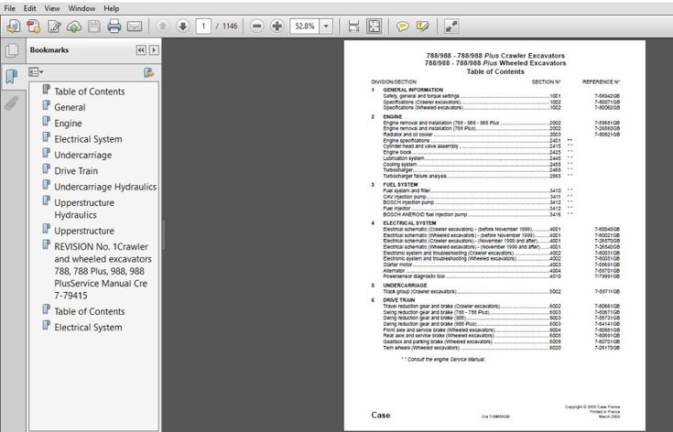Screen dimensions: 673x432
Task: Click the Print icon
Action: coord(114,27)
